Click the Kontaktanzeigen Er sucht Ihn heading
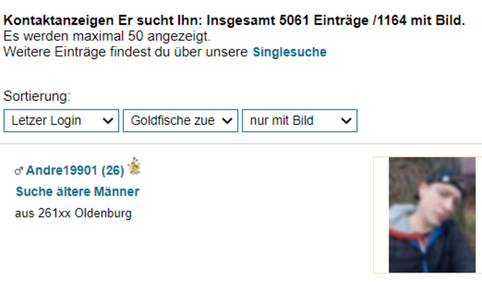 pyautogui.click(x=103, y=21)
